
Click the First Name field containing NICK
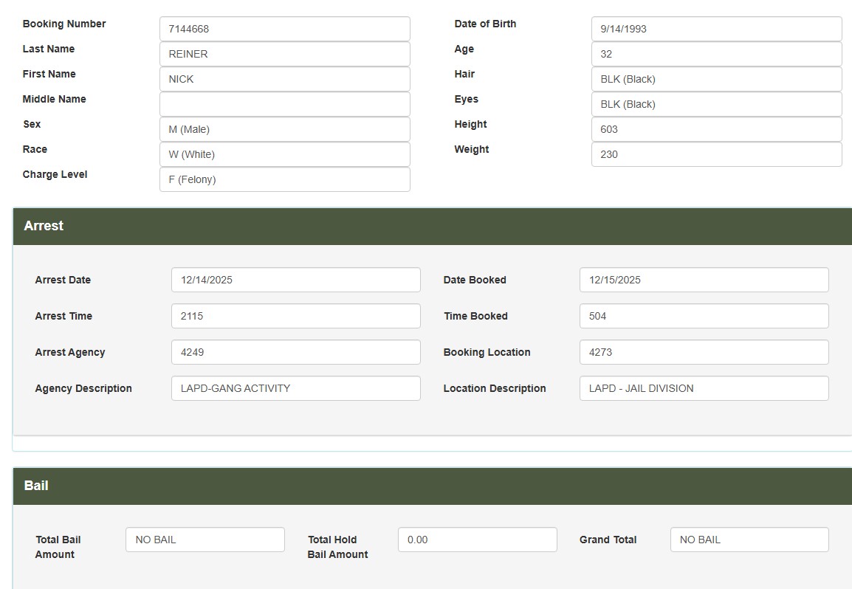pos(285,78)
